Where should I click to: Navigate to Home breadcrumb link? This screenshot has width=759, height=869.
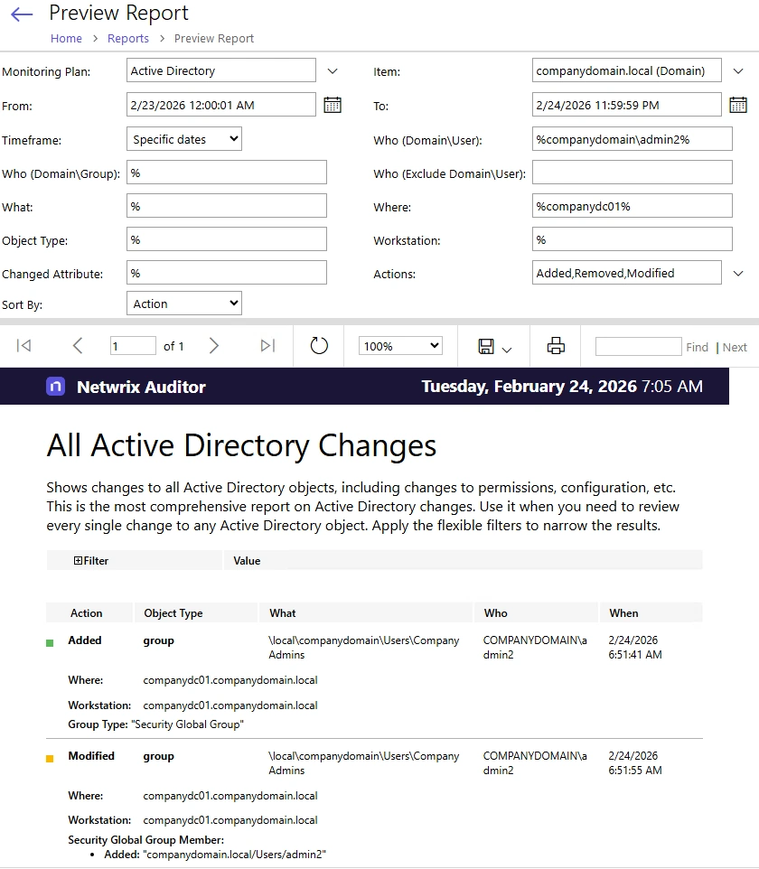(x=66, y=38)
